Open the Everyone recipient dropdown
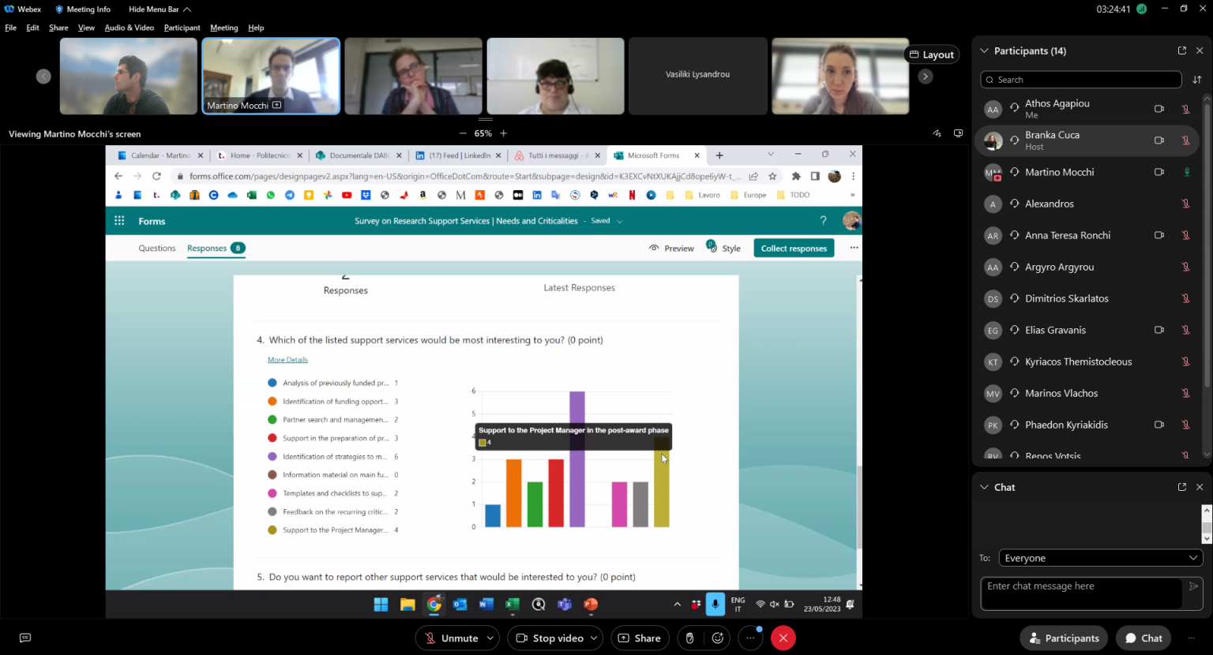The image size is (1213, 655). coord(1099,558)
